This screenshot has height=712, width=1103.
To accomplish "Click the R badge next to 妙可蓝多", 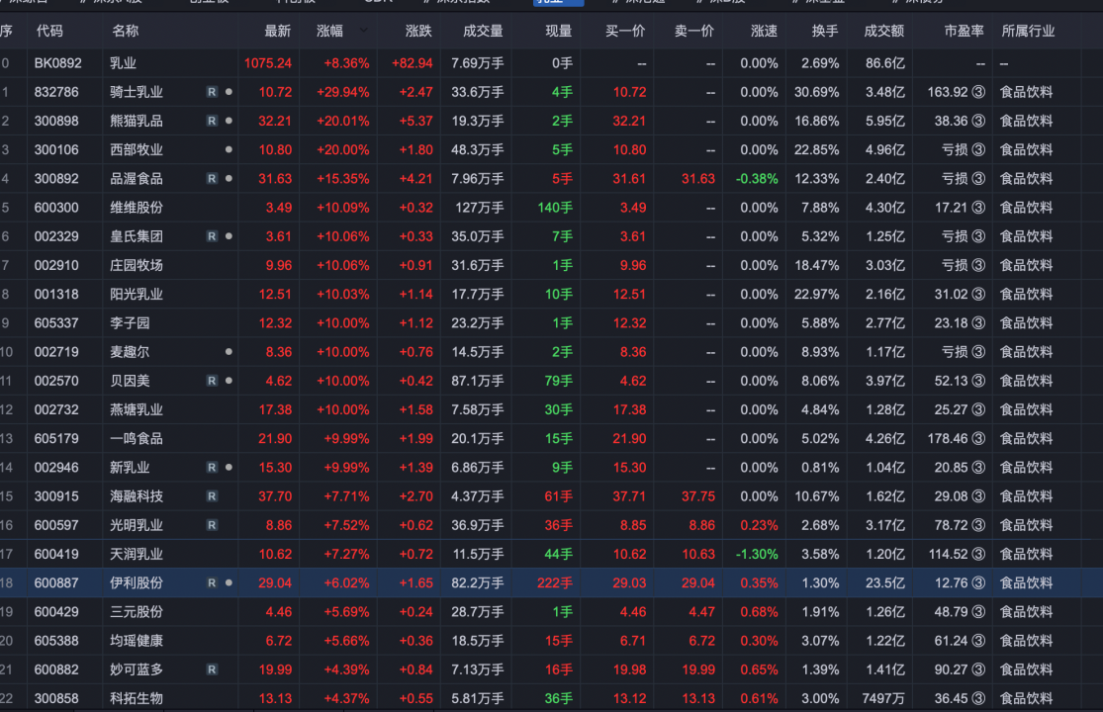I will [x=212, y=669].
